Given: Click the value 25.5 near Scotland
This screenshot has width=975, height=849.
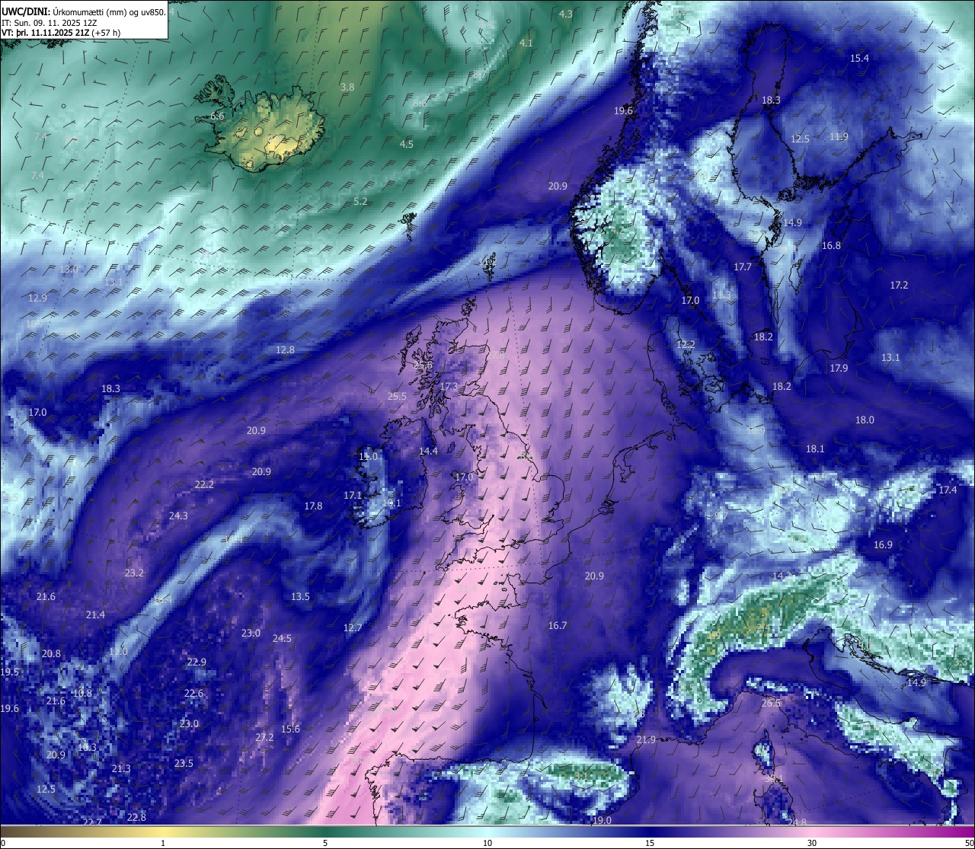Looking at the screenshot, I should coord(397,397).
